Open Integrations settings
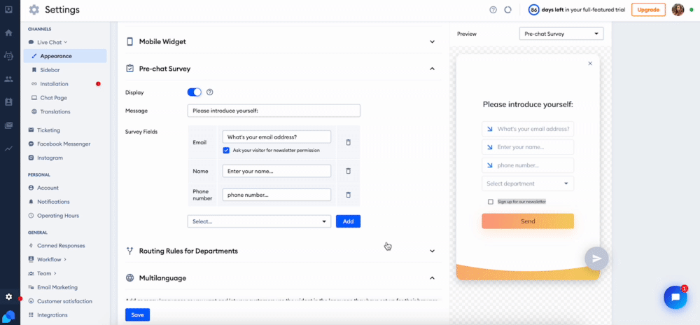This screenshot has width=700, height=325. pyautogui.click(x=52, y=315)
